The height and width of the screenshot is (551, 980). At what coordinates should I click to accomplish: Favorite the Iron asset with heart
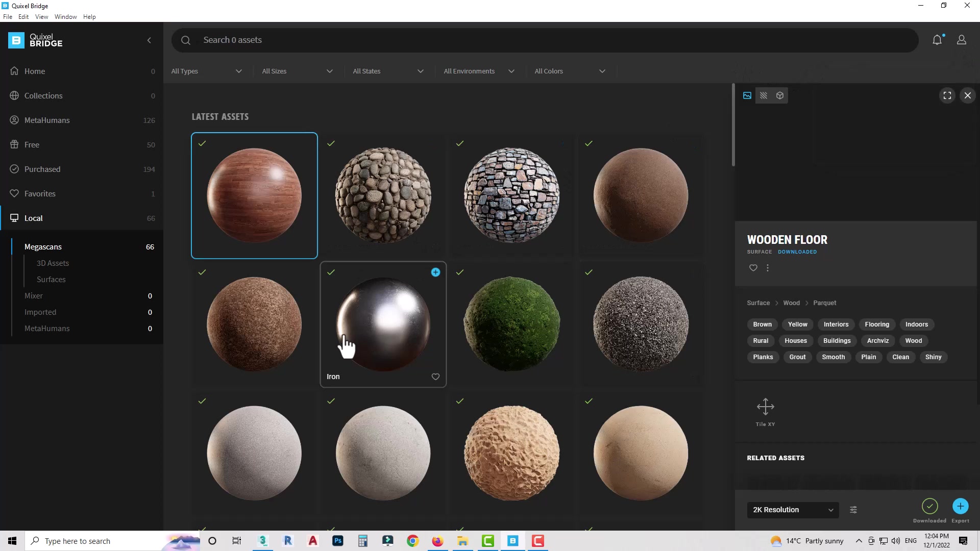point(435,377)
